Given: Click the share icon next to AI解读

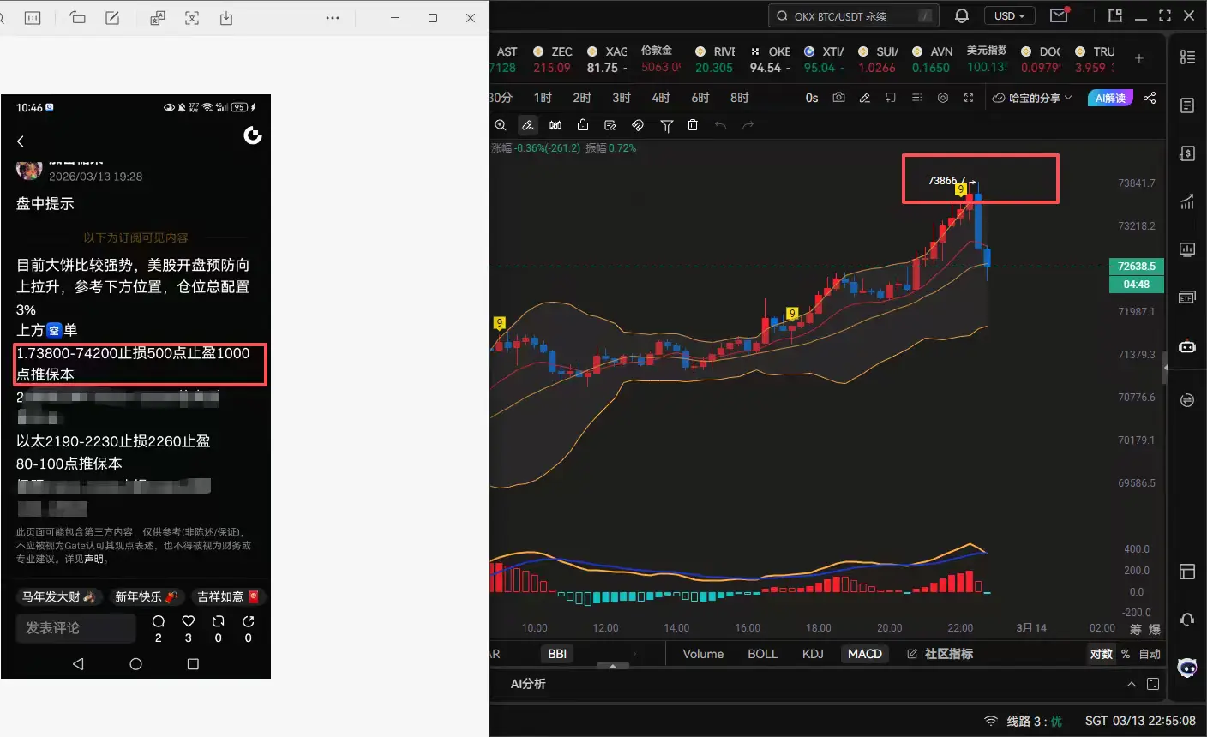Looking at the screenshot, I should pos(1150,98).
